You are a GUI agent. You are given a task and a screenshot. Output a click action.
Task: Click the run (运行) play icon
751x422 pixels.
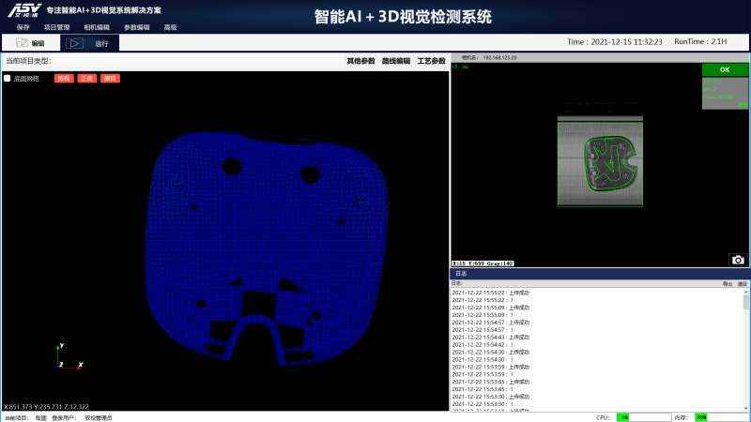[x=74, y=43]
